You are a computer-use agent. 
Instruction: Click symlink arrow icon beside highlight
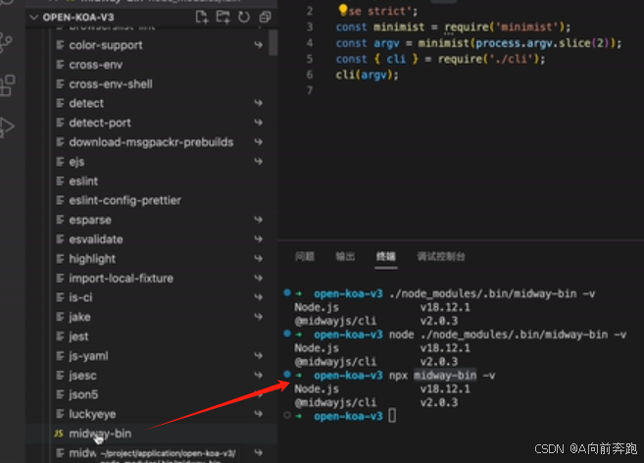tap(258, 258)
